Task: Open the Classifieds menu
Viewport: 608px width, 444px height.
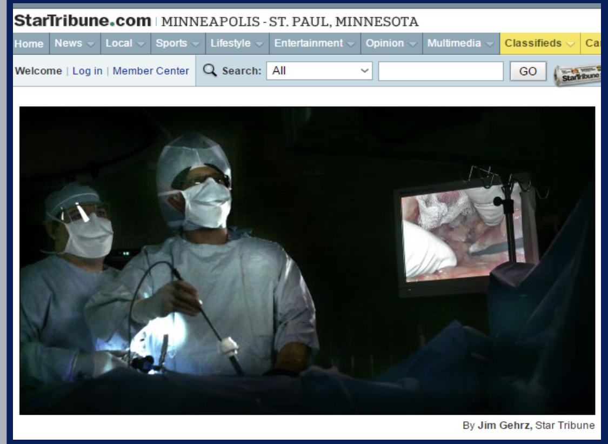Action: (540, 43)
